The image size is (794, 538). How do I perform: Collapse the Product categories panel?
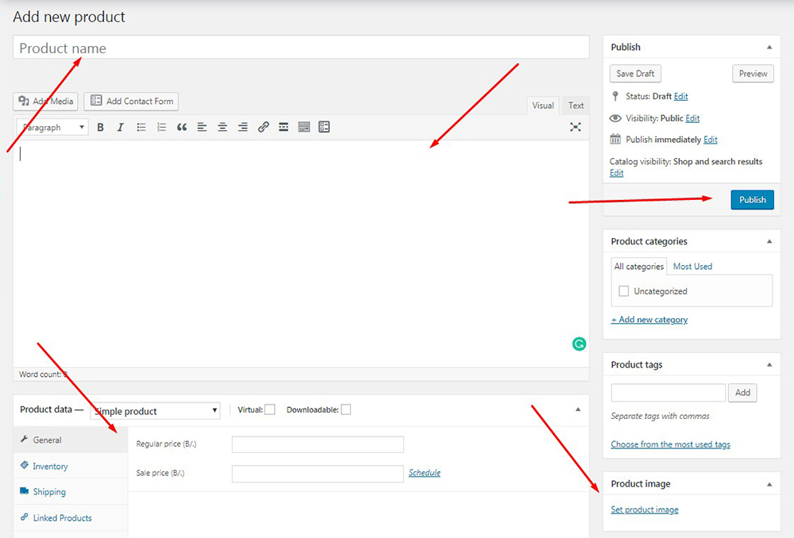(768, 241)
